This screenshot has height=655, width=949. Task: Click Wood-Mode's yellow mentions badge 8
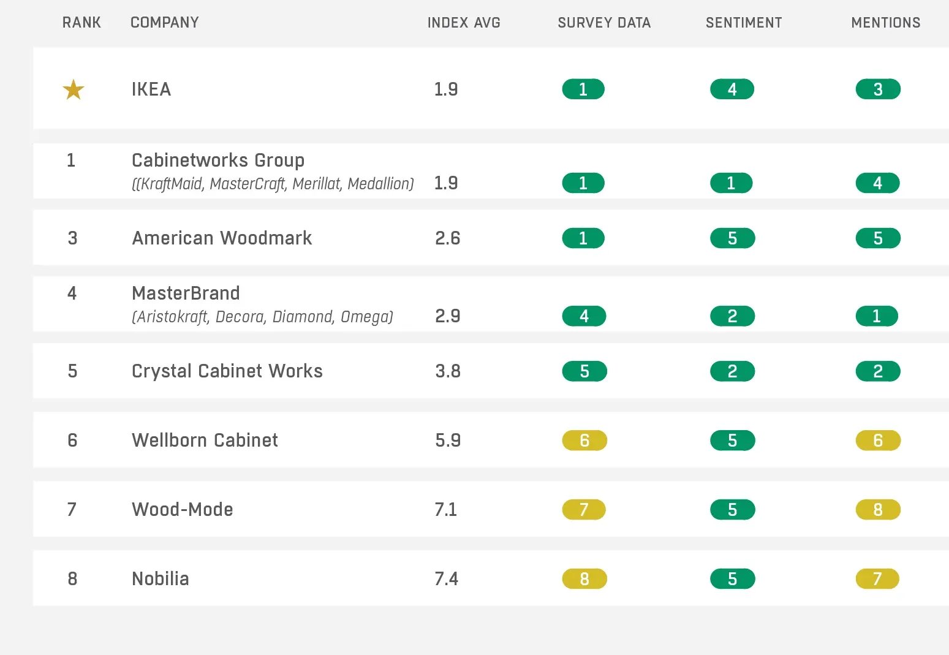click(878, 510)
